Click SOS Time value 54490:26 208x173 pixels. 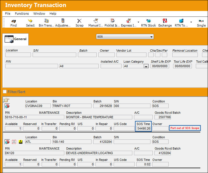point(143,128)
